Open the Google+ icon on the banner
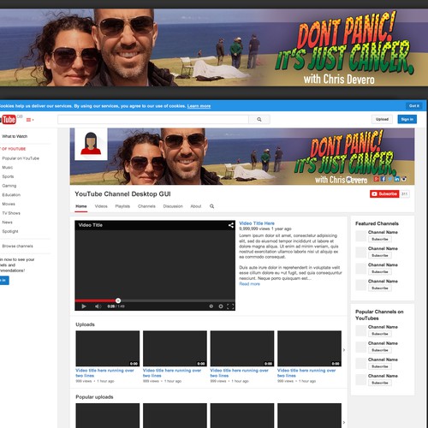Image resolution: width=428 pixels, height=428 pixels. click(377, 179)
